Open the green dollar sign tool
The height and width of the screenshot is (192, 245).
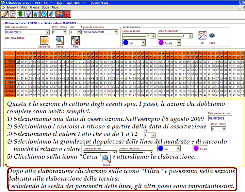pos(20,14)
